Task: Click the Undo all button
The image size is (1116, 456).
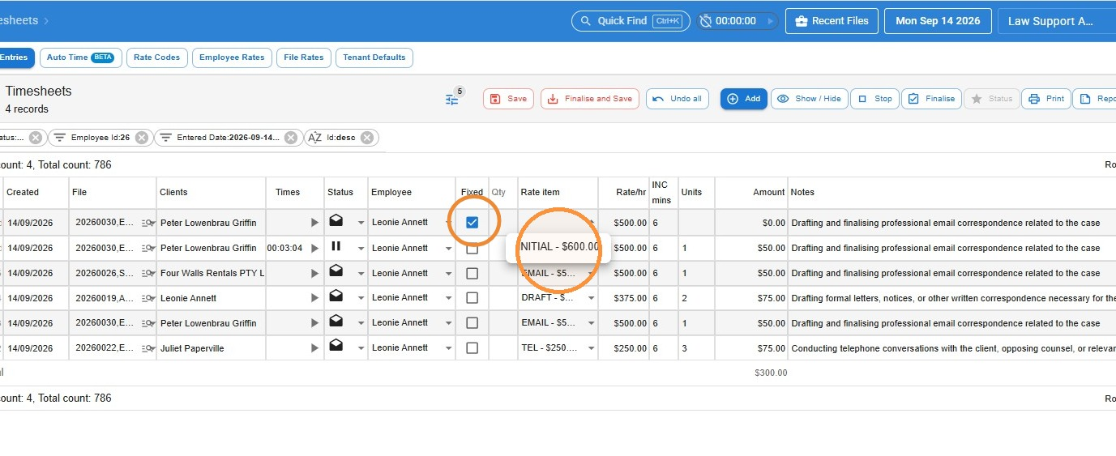Action: point(677,99)
